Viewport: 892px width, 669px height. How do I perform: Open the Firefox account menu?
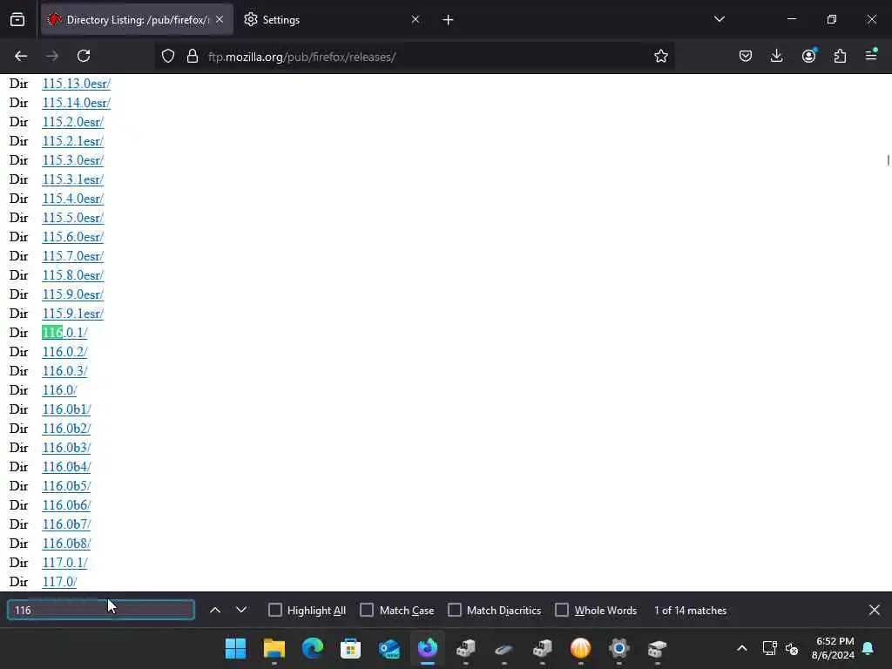808,56
